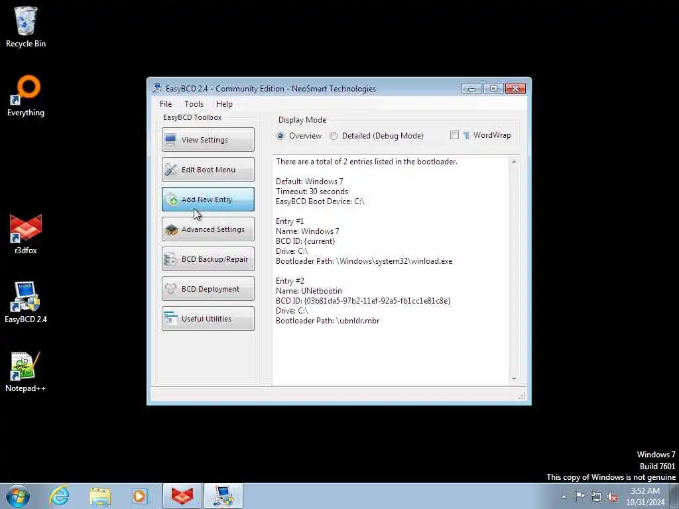Open the Tools menu
This screenshot has height=509, width=679.
[x=194, y=104]
